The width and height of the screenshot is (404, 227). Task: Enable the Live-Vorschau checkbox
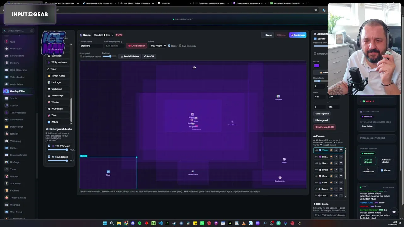click(180, 46)
